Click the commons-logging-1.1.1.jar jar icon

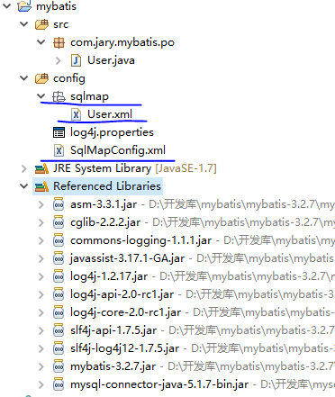pos(59,240)
